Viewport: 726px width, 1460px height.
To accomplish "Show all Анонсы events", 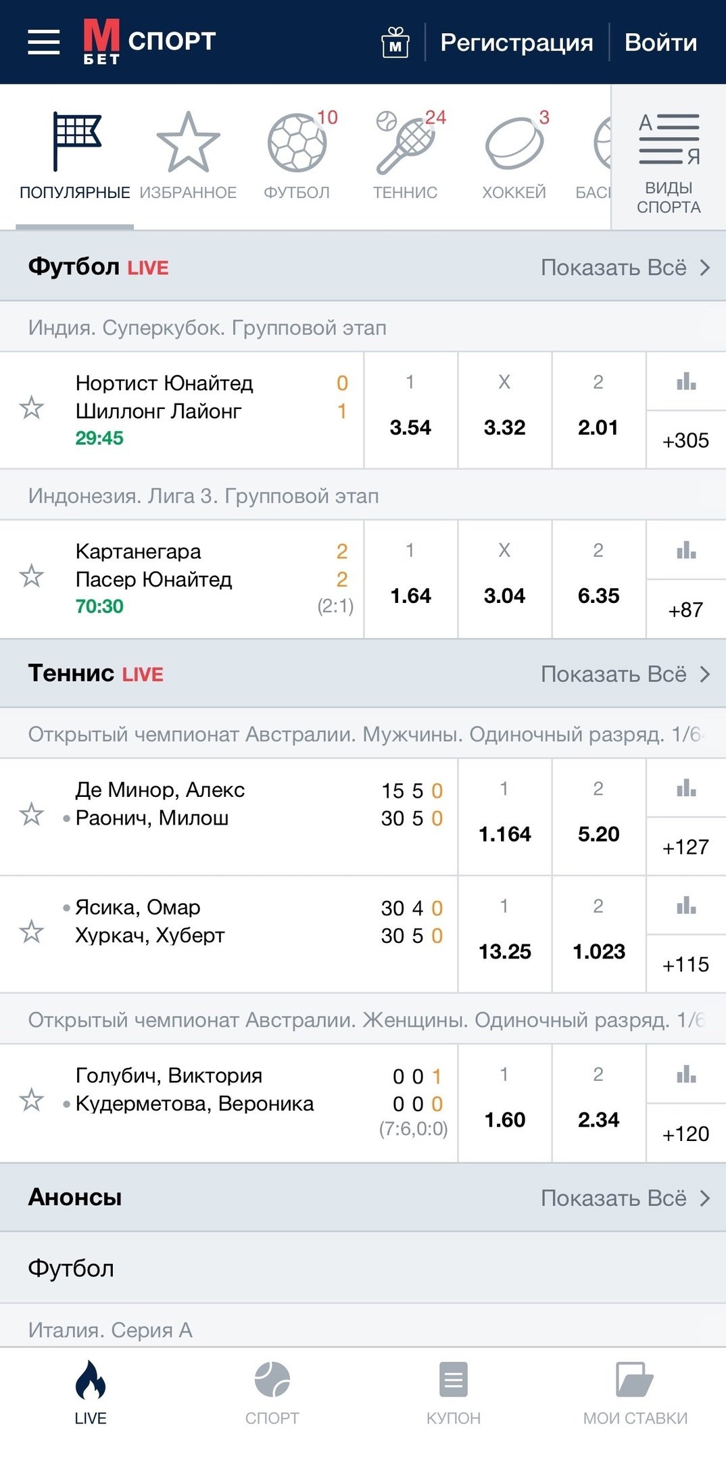I will pyautogui.click(x=625, y=1198).
